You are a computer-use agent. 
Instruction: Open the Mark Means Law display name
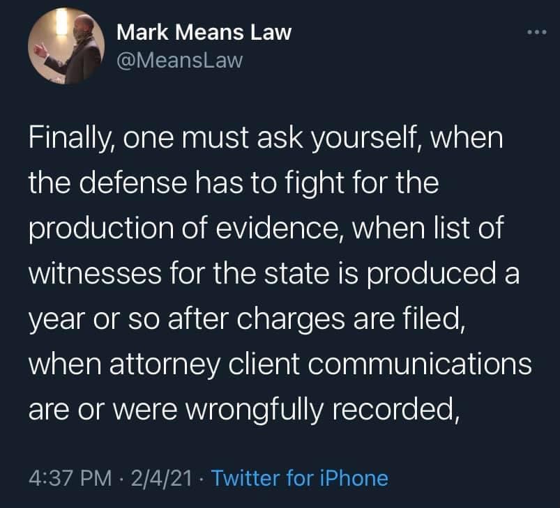point(203,32)
